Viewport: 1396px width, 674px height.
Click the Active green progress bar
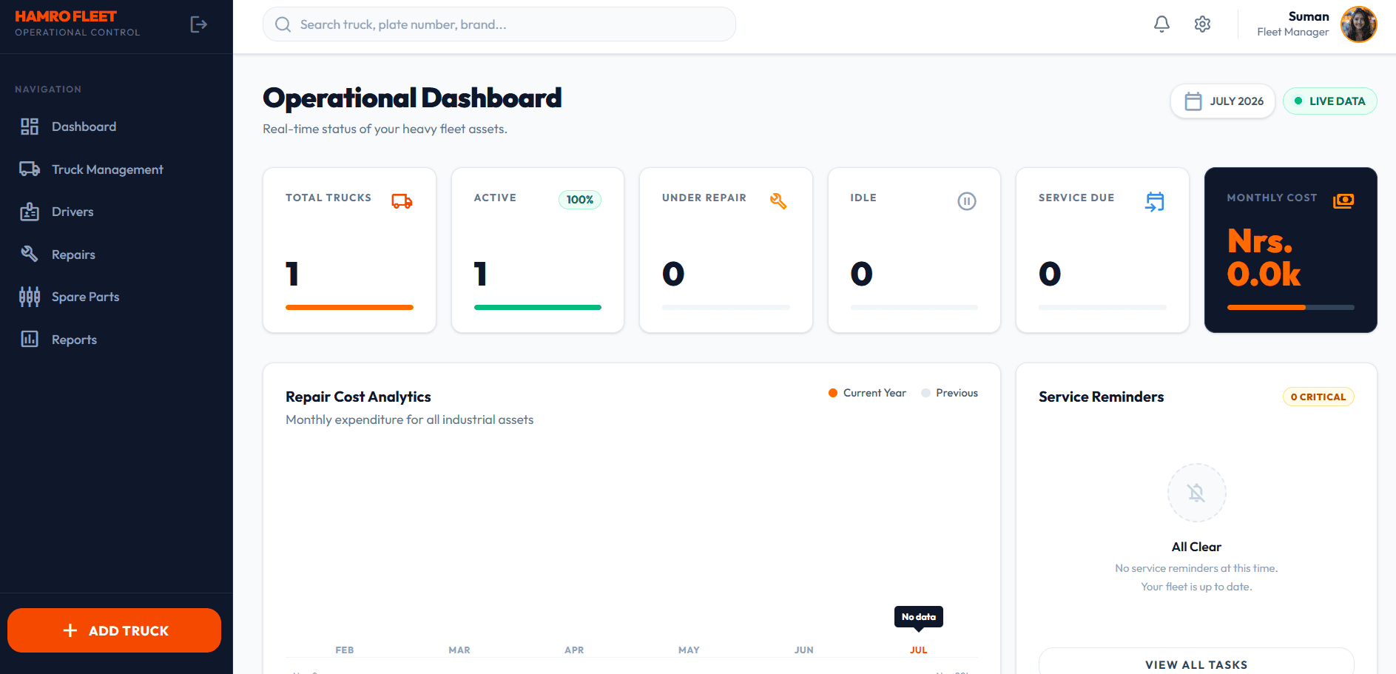(538, 307)
